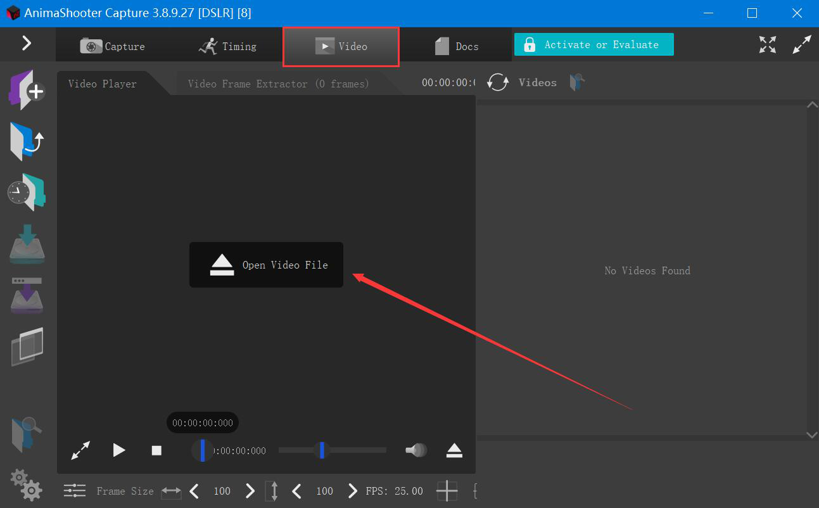
Task: Click the FPS: 25.00 value
Action: click(x=395, y=491)
